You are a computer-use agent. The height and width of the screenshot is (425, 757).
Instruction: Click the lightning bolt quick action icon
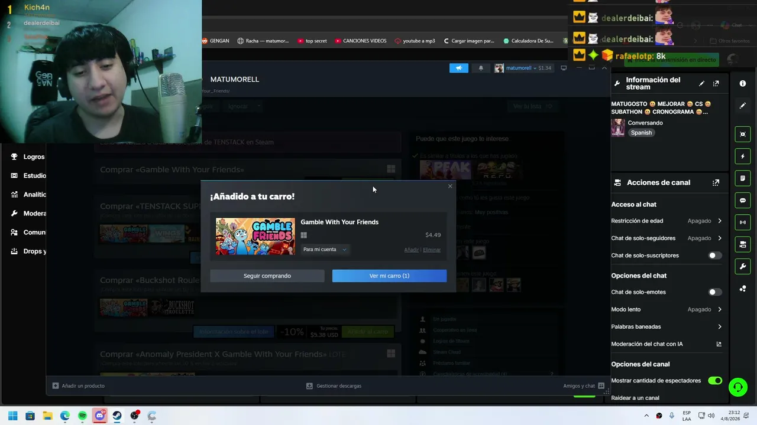[743, 156]
